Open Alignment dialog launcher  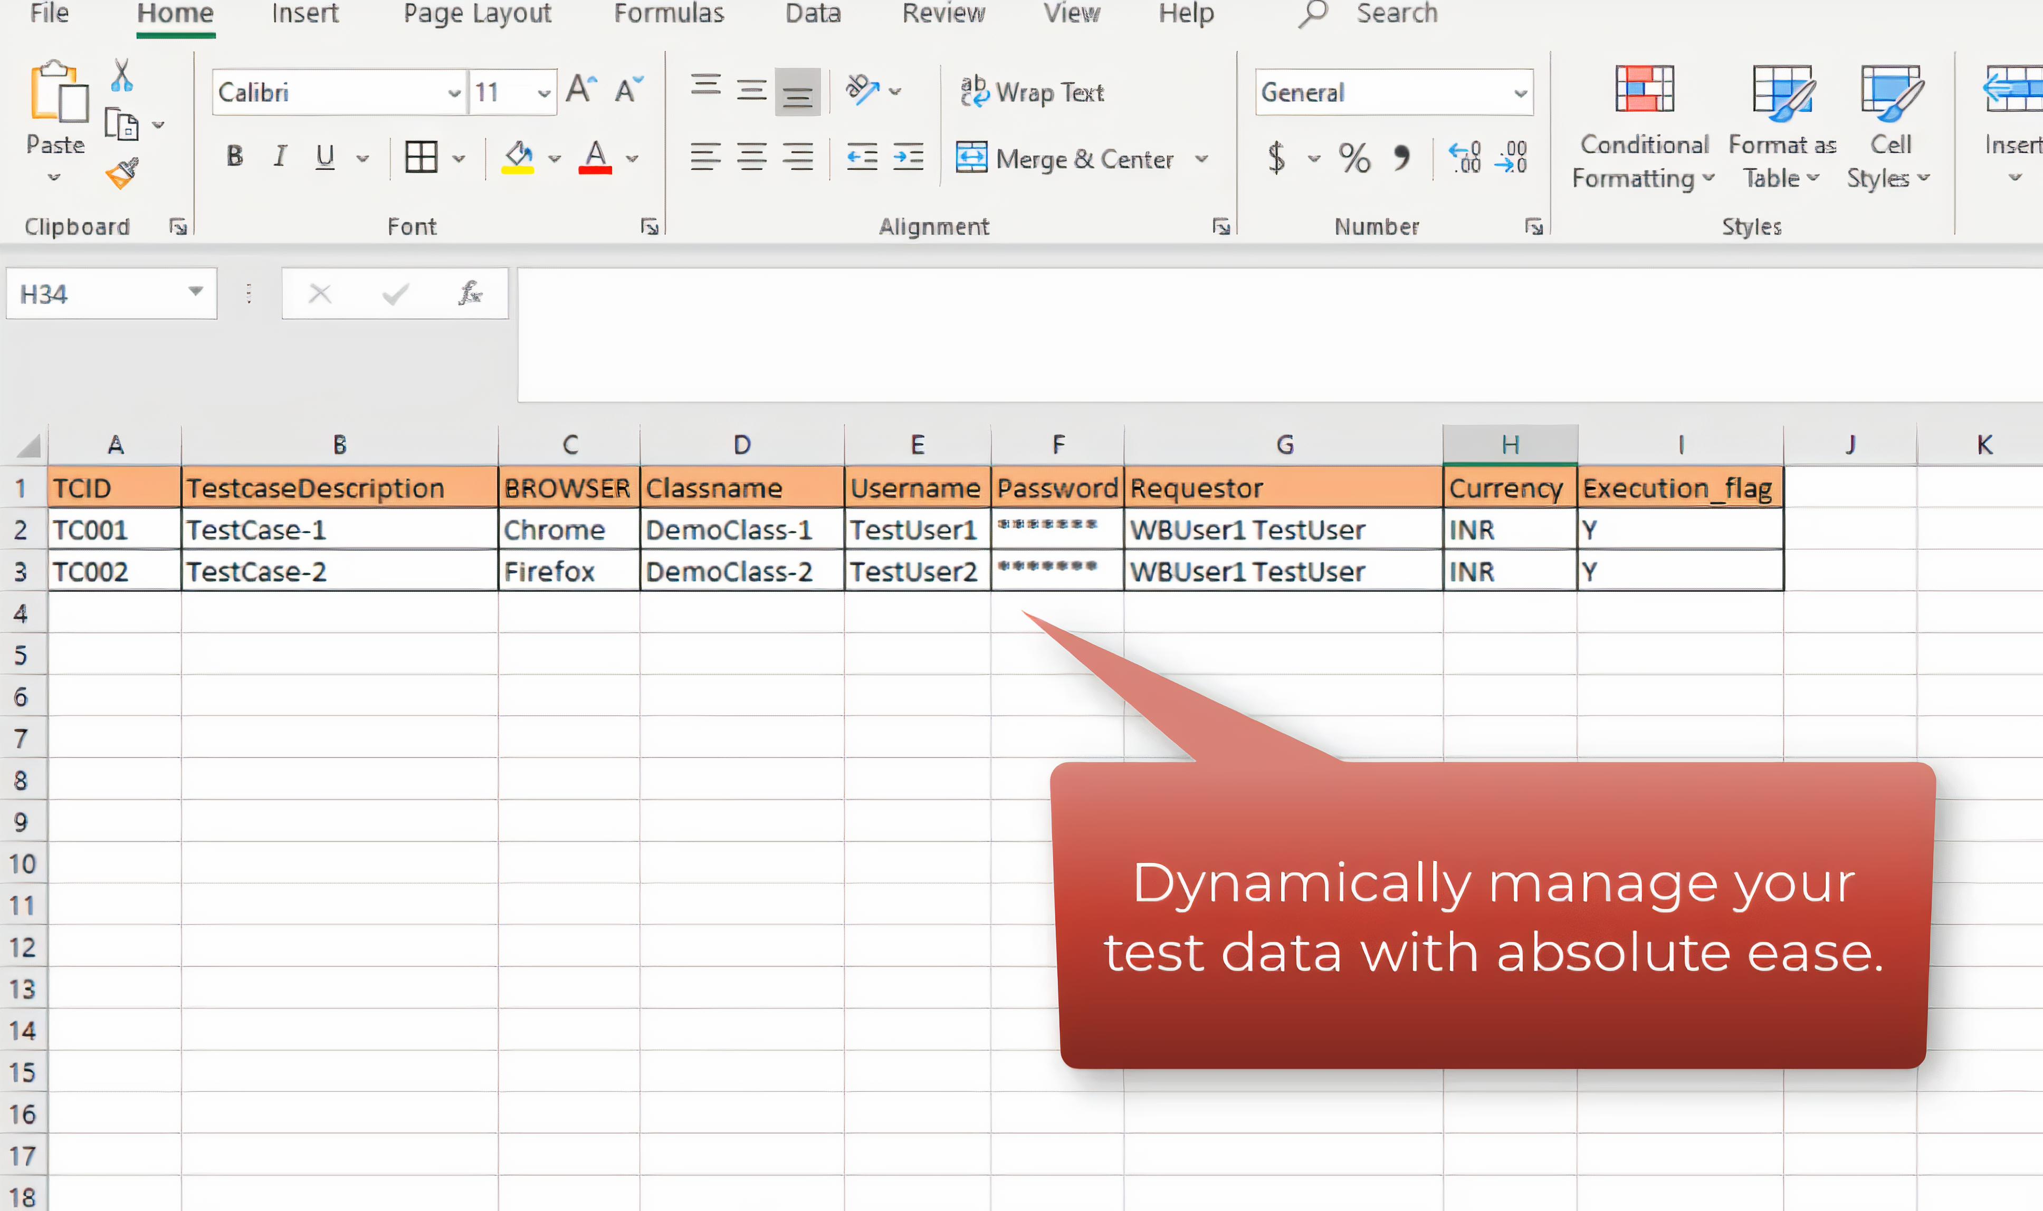pyautogui.click(x=1220, y=226)
